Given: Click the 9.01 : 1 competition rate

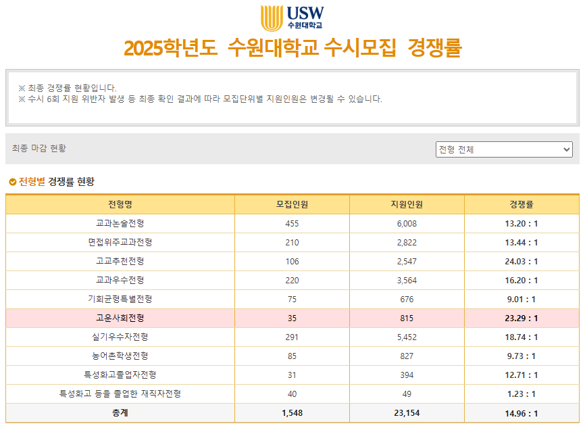Looking at the screenshot, I should click(522, 300).
